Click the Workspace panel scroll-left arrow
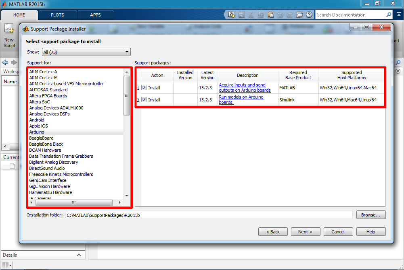The height and width of the screenshot is (270, 404). 4,146
